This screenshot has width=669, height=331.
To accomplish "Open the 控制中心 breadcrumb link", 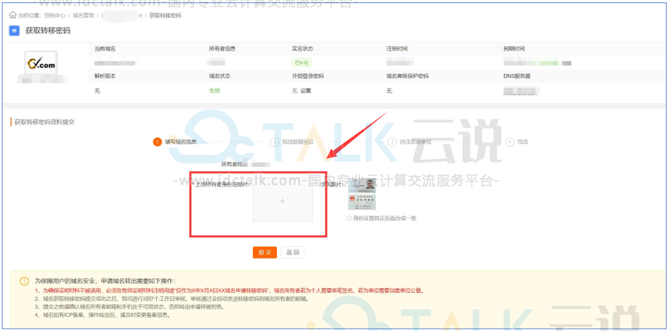I will click(55, 16).
